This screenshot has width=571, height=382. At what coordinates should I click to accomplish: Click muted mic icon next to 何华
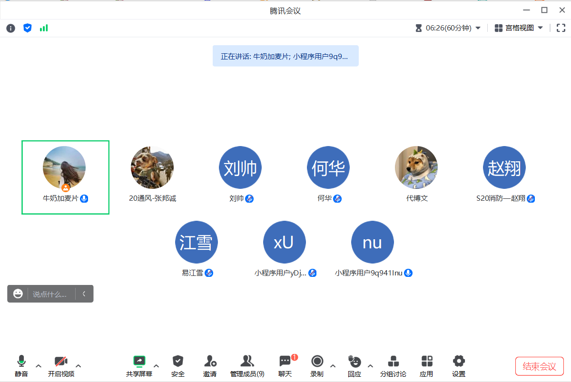tap(337, 198)
